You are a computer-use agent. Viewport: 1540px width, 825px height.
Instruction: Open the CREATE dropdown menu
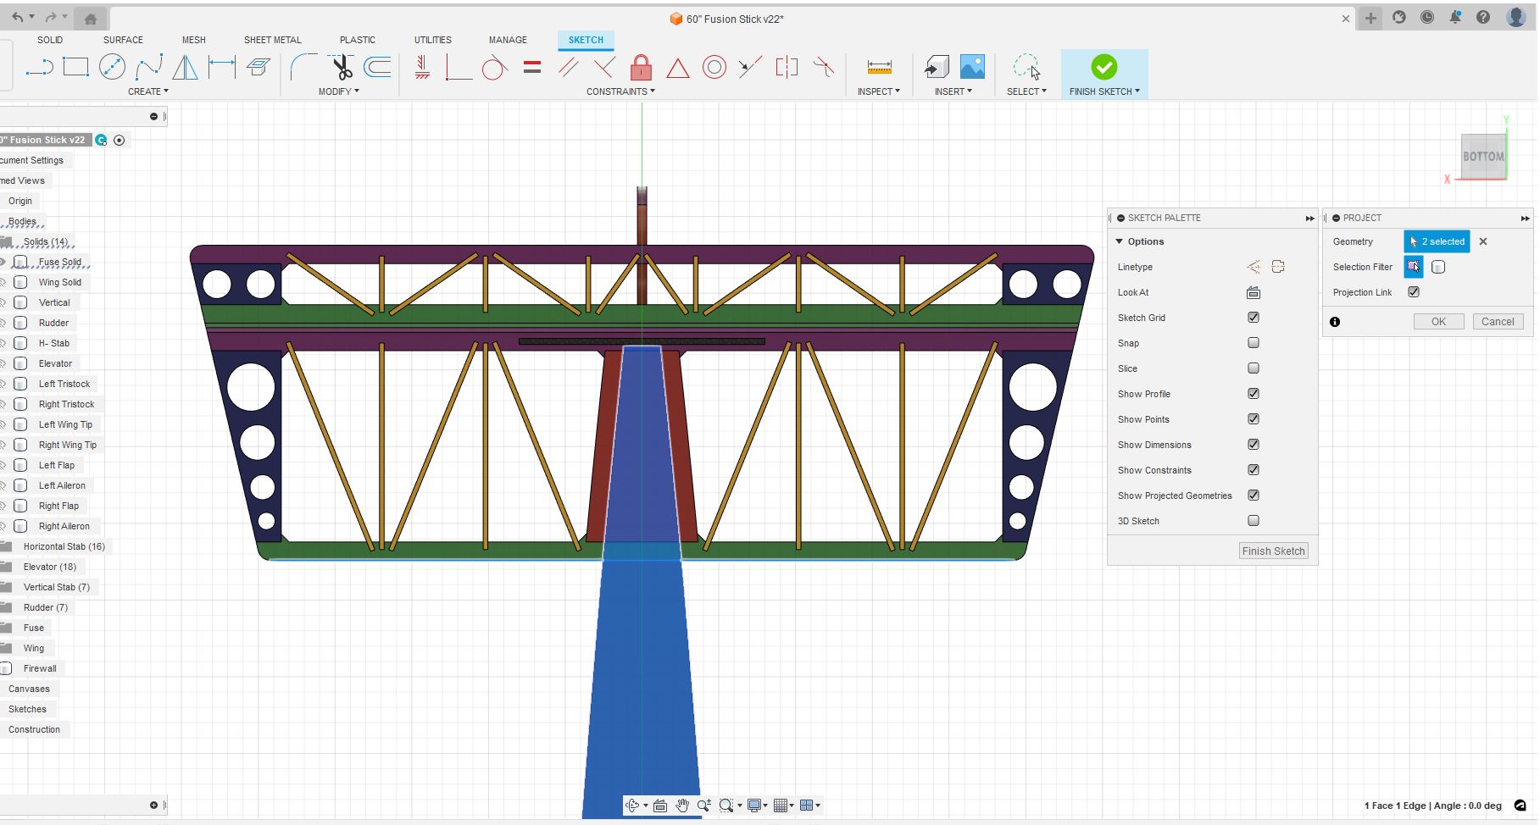147,91
